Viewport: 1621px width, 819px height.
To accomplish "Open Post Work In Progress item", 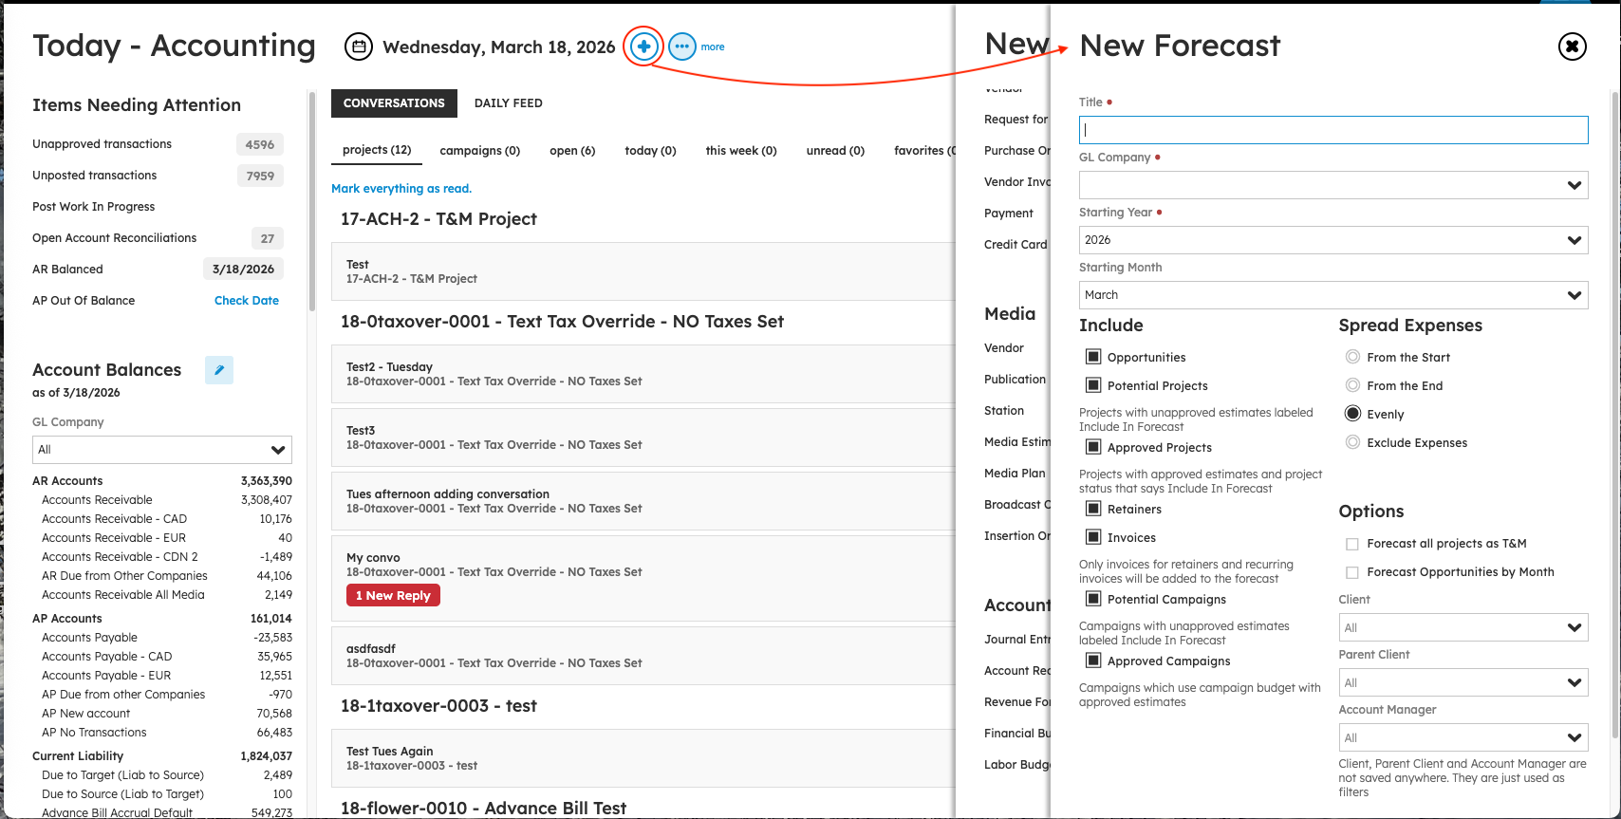I will 93,207.
